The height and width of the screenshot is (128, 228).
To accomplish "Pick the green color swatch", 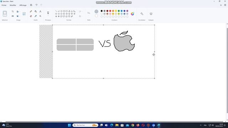I will [119, 11].
